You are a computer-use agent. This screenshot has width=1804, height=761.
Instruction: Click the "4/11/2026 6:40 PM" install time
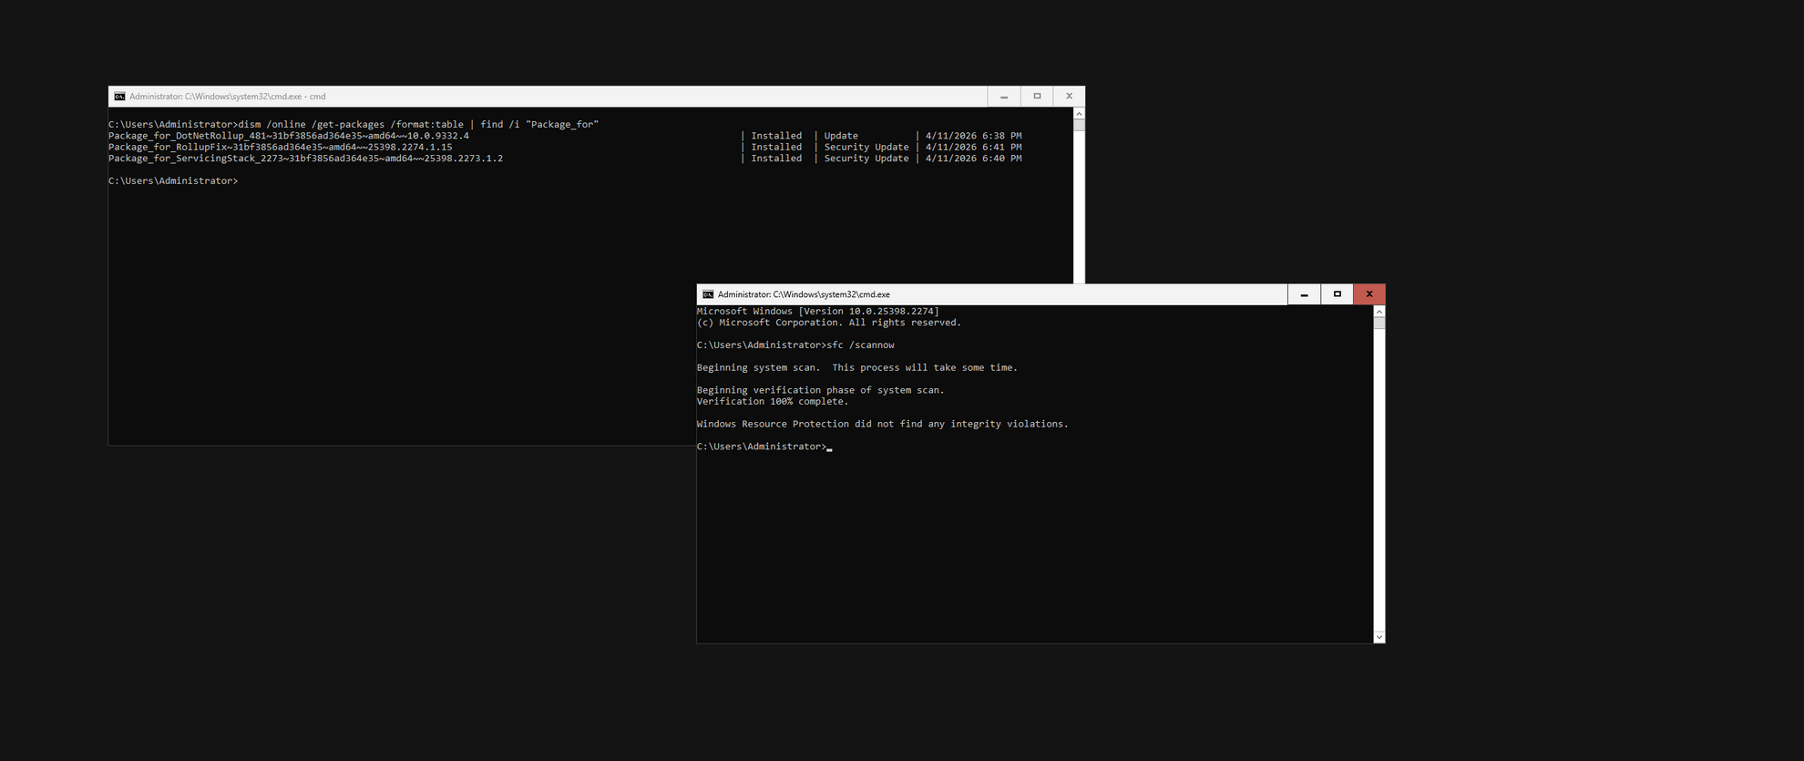pyautogui.click(x=973, y=159)
